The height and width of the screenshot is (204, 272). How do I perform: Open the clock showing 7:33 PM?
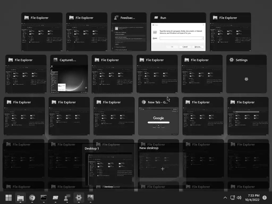252,198
